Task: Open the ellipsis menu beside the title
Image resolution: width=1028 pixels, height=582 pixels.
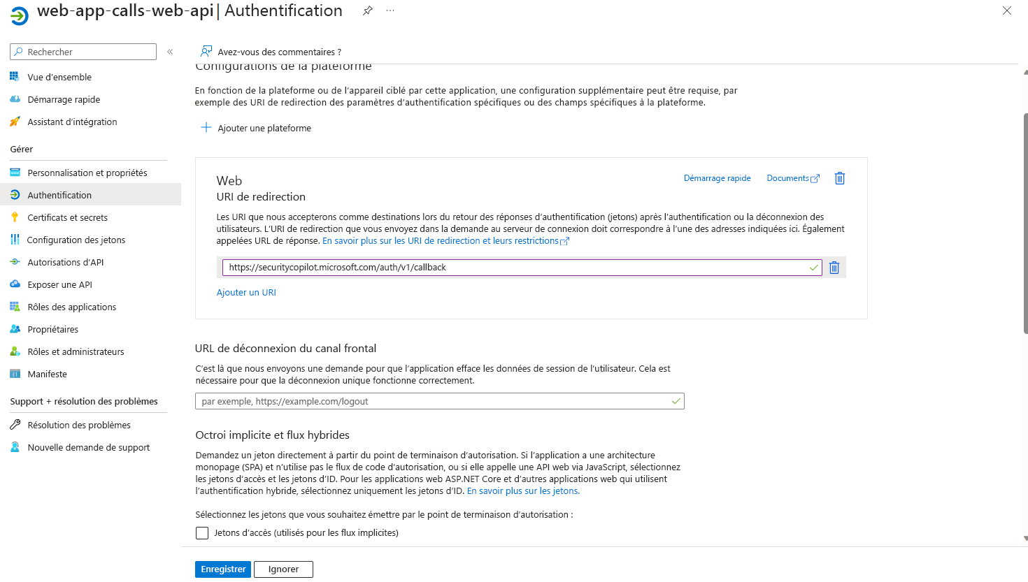Action: tap(390, 10)
